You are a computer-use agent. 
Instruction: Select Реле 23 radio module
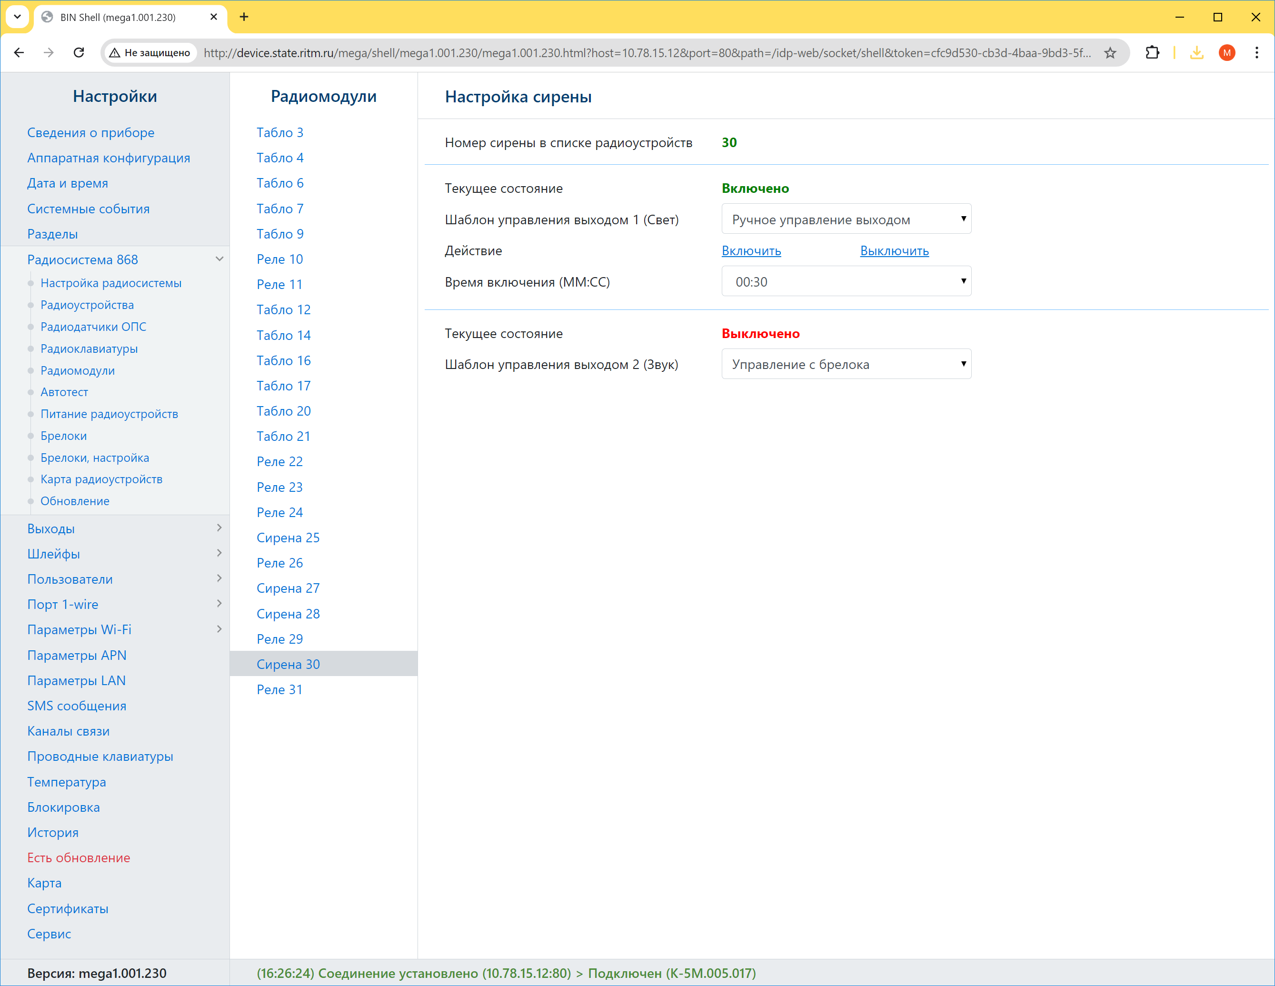279,487
